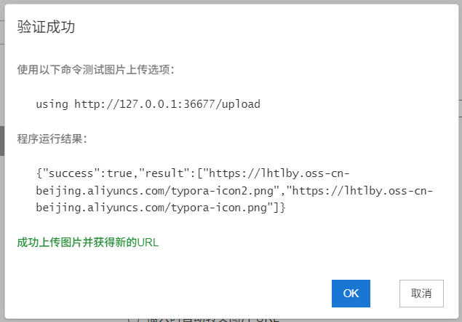
Task: Click the cut-off checkbox label under the dialog
Action: (x=212, y=320)
